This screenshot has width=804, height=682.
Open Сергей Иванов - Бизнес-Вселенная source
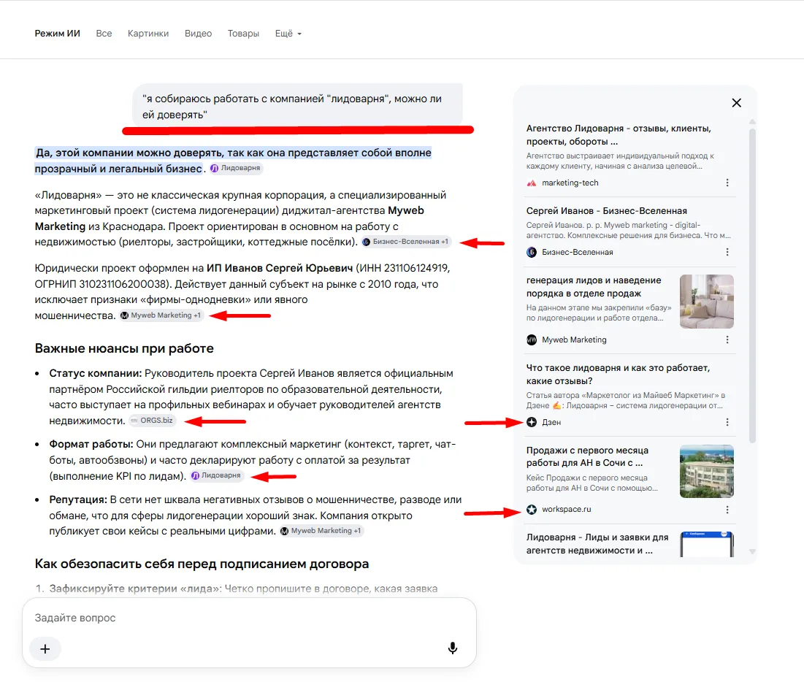click(x=607, y=211)
